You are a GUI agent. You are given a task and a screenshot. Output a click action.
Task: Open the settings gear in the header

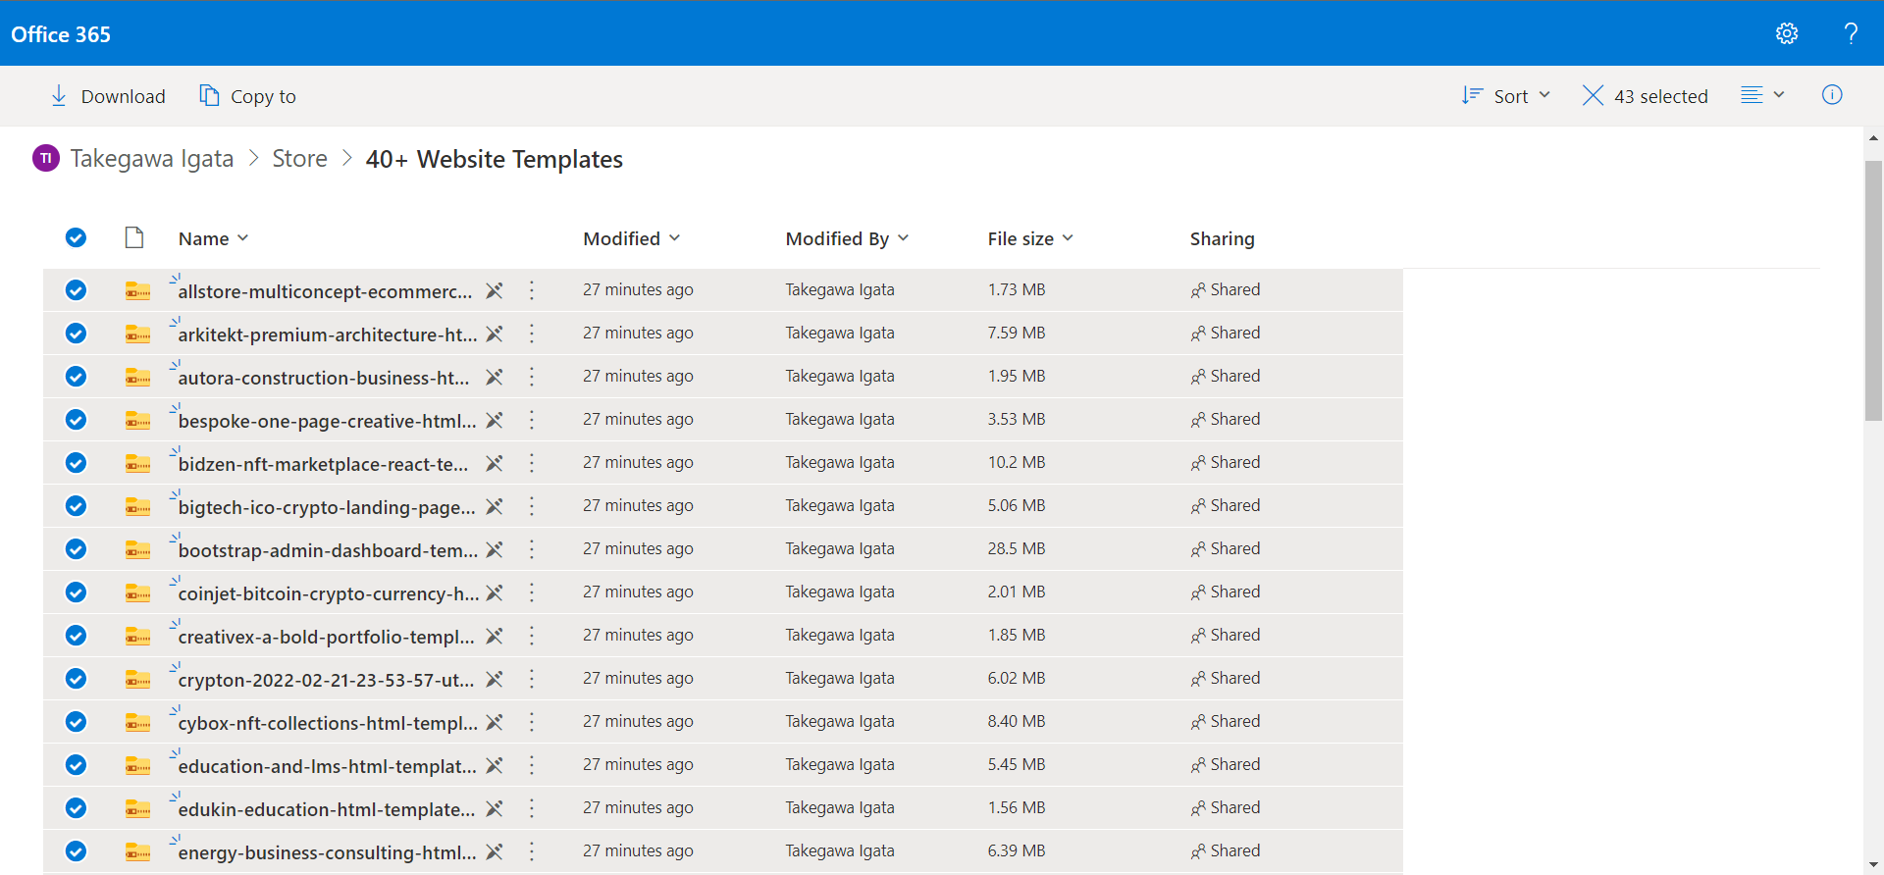[1787, 33]
